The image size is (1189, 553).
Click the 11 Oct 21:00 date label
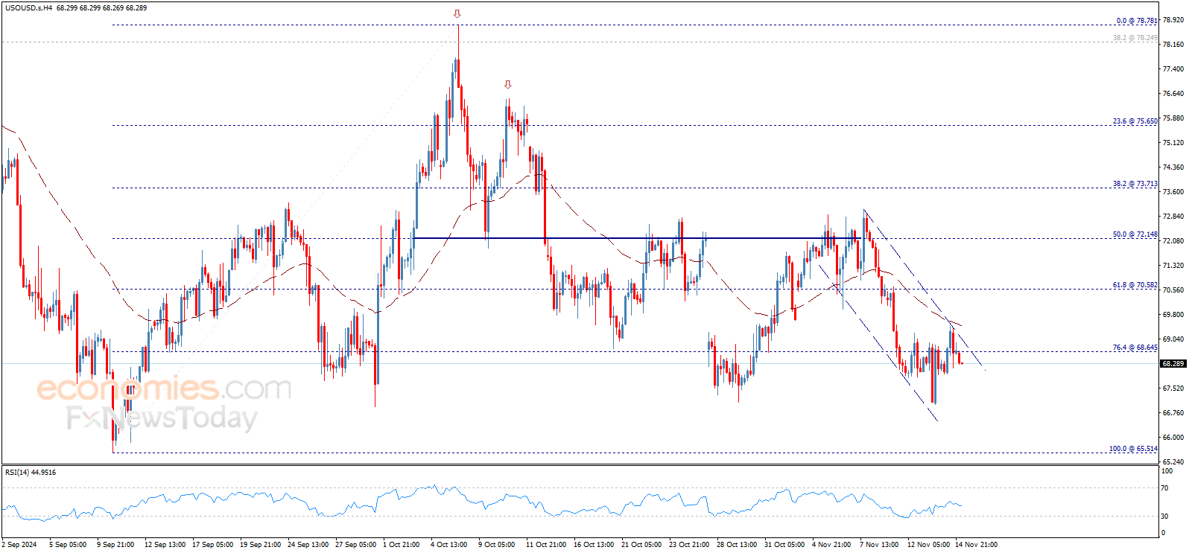pos(546,545)
